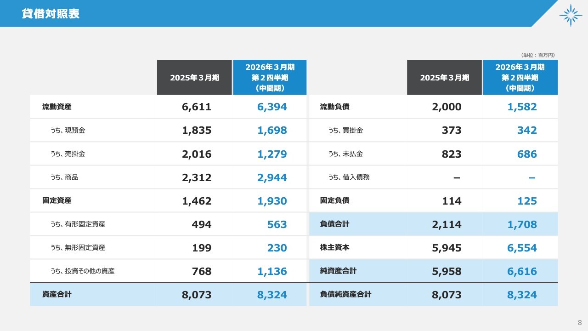
Task: Click the 固定負債 value 125
Action: pyautogui.click(x=527, y=201)
